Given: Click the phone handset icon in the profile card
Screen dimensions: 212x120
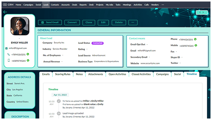Looking at the screenshot, I should point(9,54).
